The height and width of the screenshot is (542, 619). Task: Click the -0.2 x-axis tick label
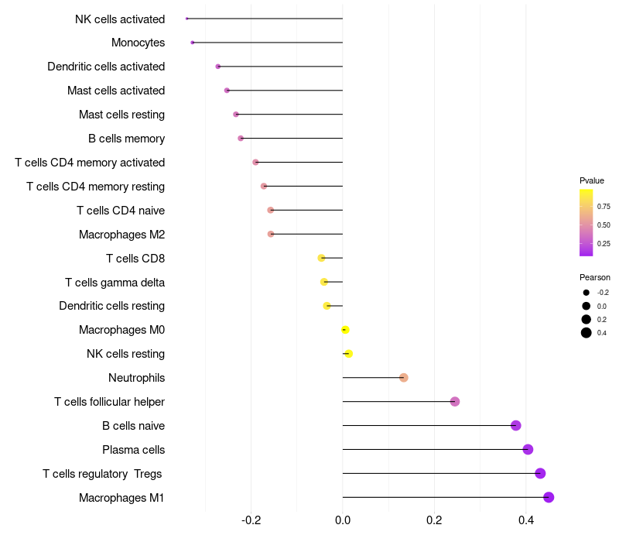click(251, 520)
